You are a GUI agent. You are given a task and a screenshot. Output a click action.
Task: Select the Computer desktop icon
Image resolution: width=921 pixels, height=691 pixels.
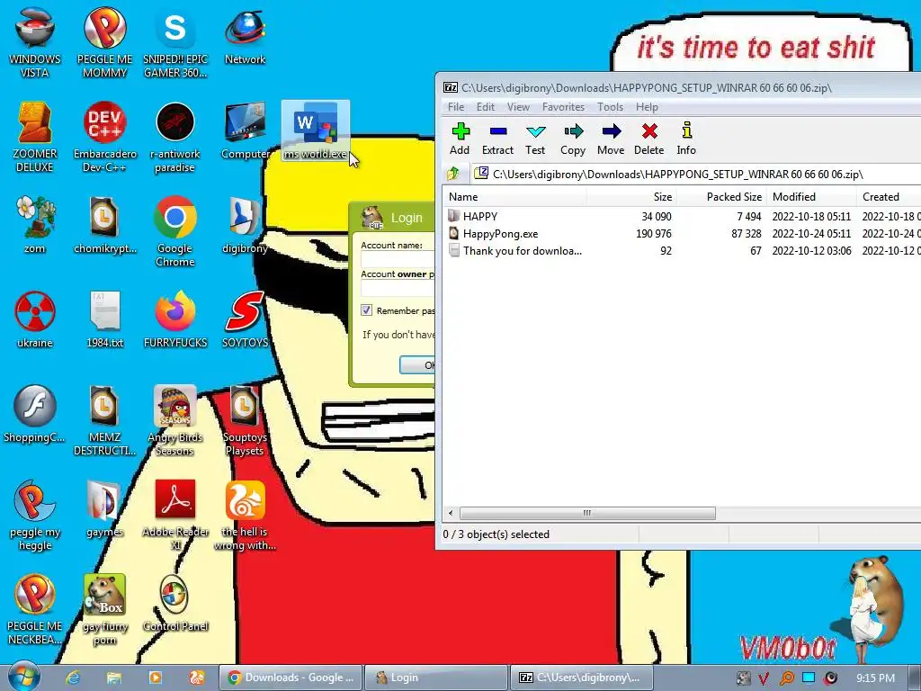point(245,131)
